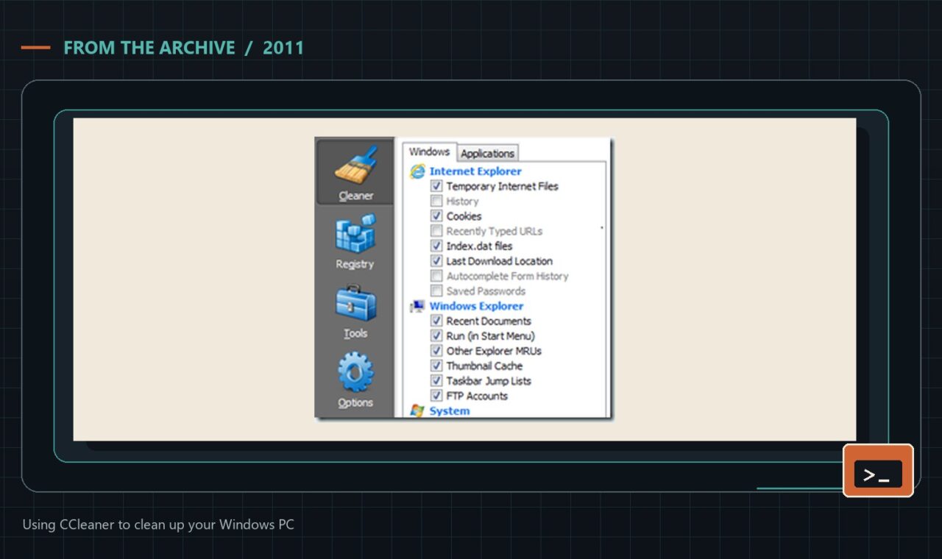Open the Registry section icon
The height and width of the screenshot is (559, 942).
click(x=355, y=233)
